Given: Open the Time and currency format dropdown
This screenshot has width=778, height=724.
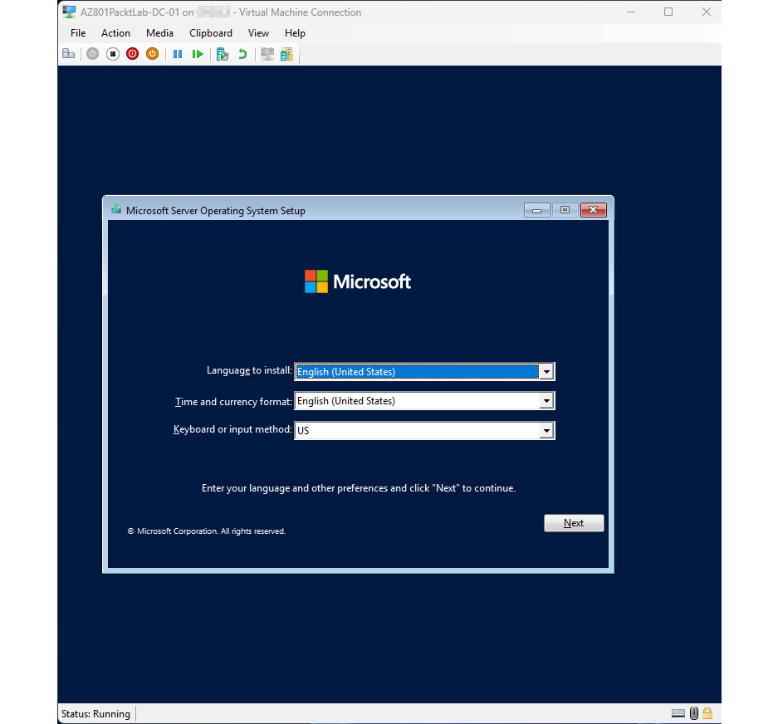Looking at the screenshot, I should pos(546,401).
